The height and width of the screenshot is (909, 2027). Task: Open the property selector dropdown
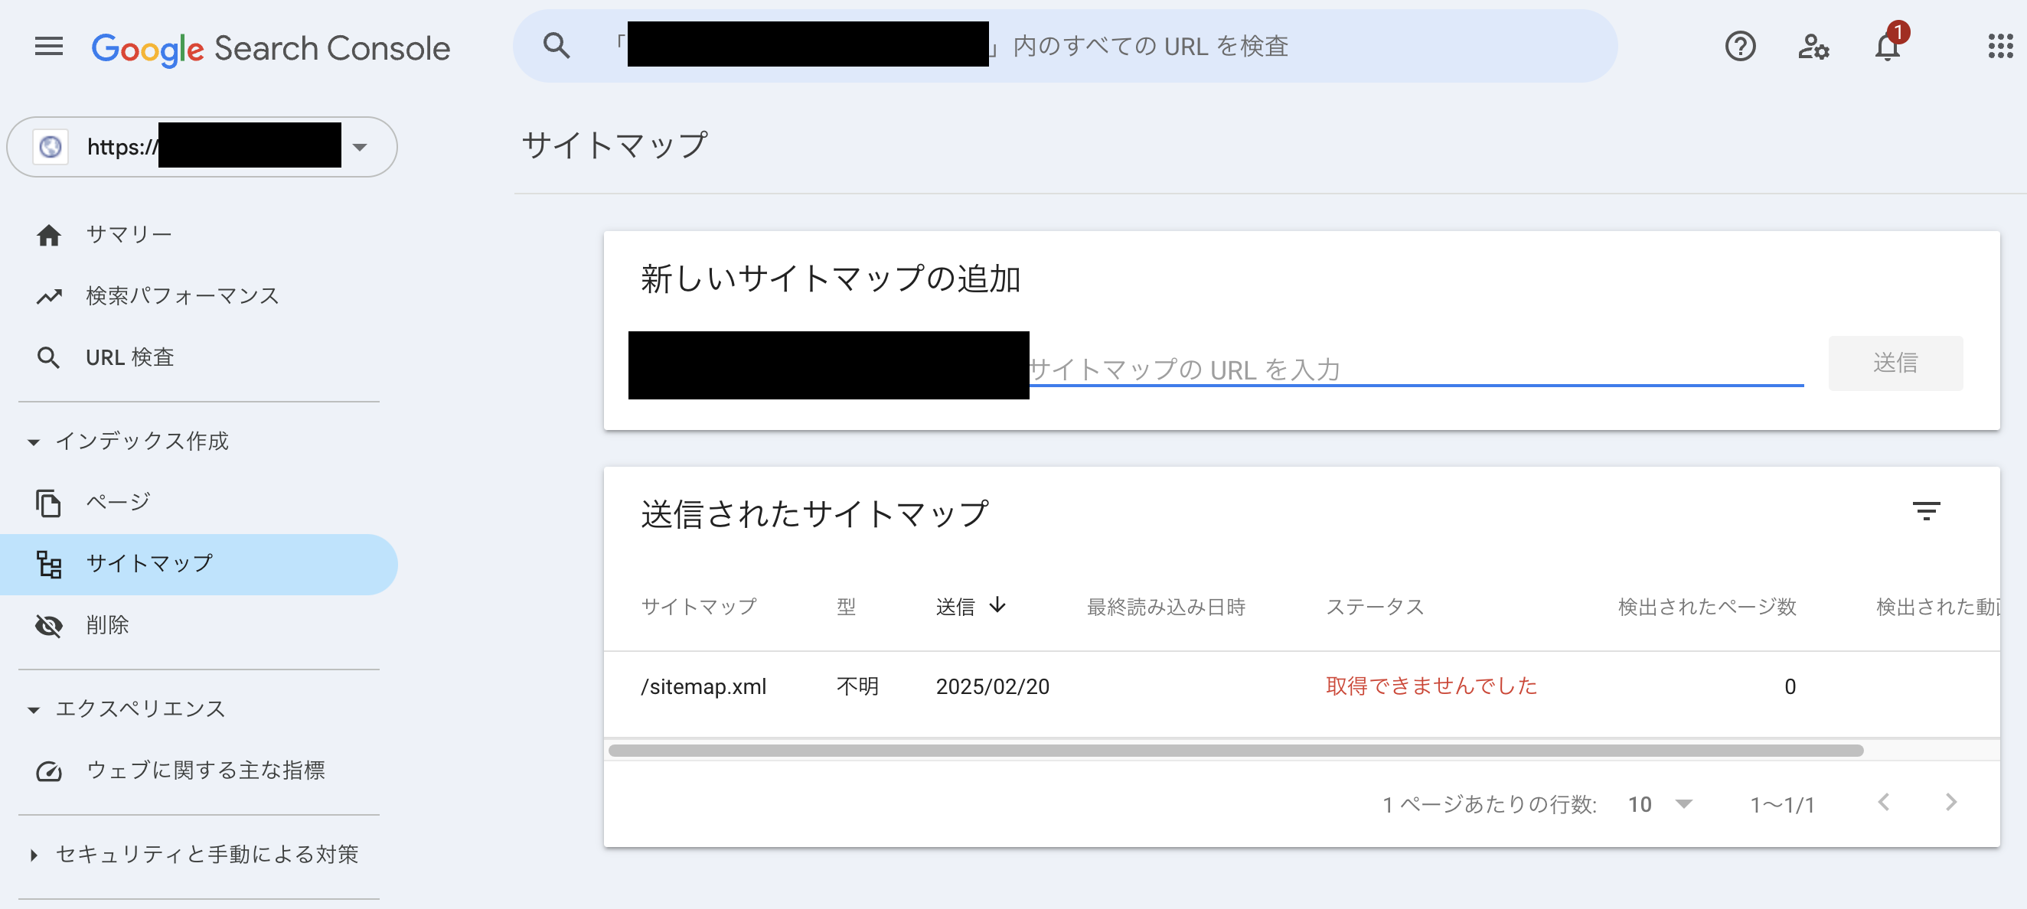click(x=360, y=147)
